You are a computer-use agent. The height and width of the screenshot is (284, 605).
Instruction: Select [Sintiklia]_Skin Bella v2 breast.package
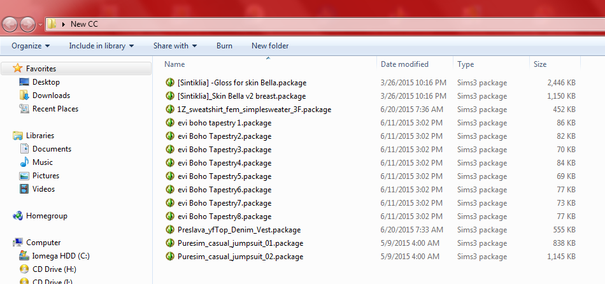click(x=241, y=96)
